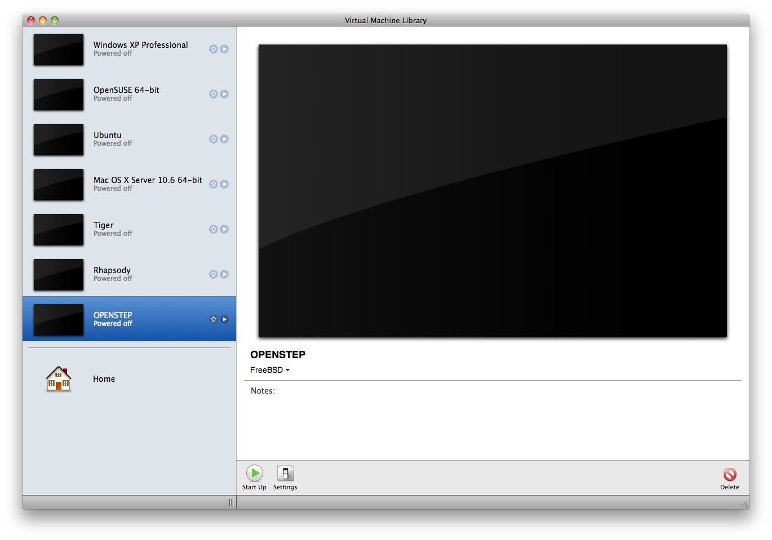Open the Home house icon
772x540 pixels.
point(59,379)
